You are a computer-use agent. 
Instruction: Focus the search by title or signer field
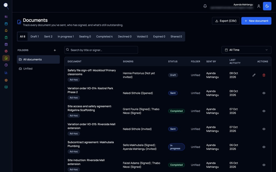pyautogui.click(x=101, y=50)
